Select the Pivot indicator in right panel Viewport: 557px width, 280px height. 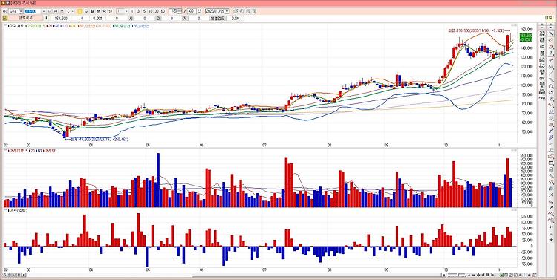pos(542,98)
